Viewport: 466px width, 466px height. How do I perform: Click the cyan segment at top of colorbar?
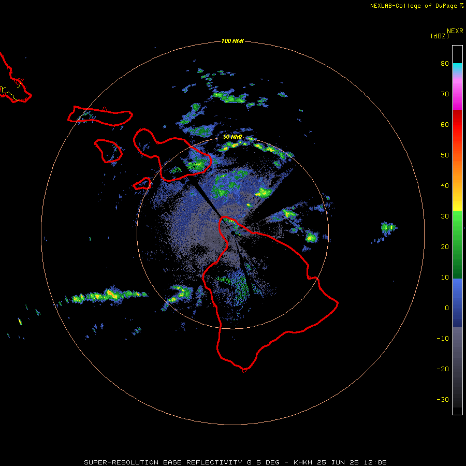(457, 67)
